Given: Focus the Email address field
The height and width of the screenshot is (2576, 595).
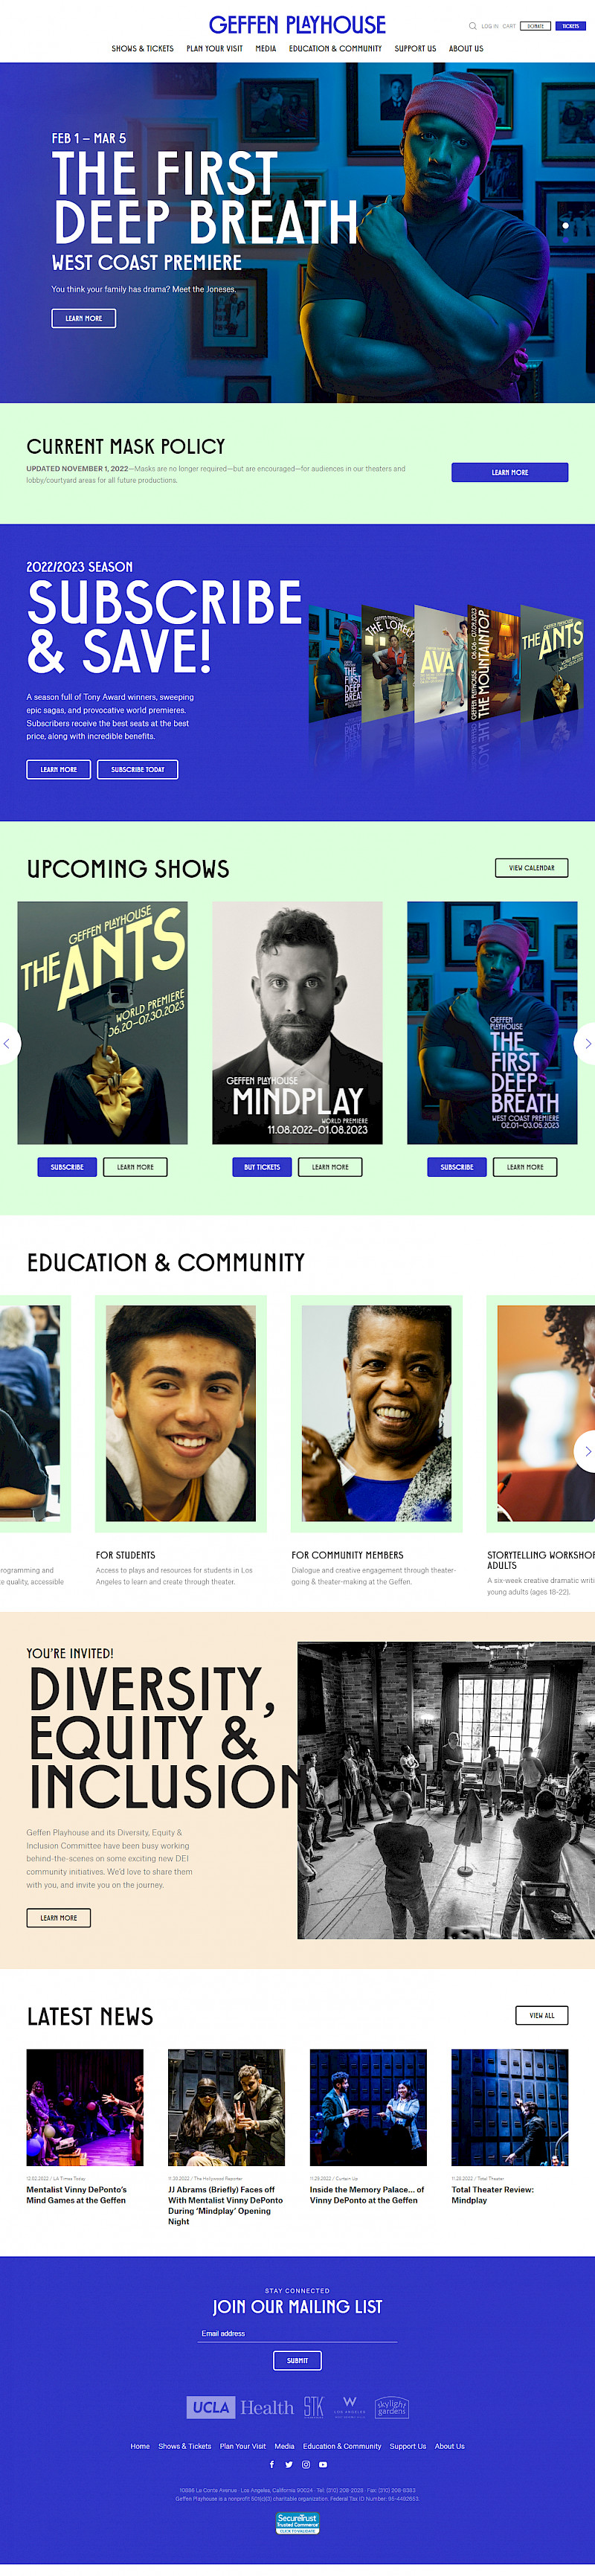Looking at the screenshot, I should pyautogui.click(x=298, y=2333).
